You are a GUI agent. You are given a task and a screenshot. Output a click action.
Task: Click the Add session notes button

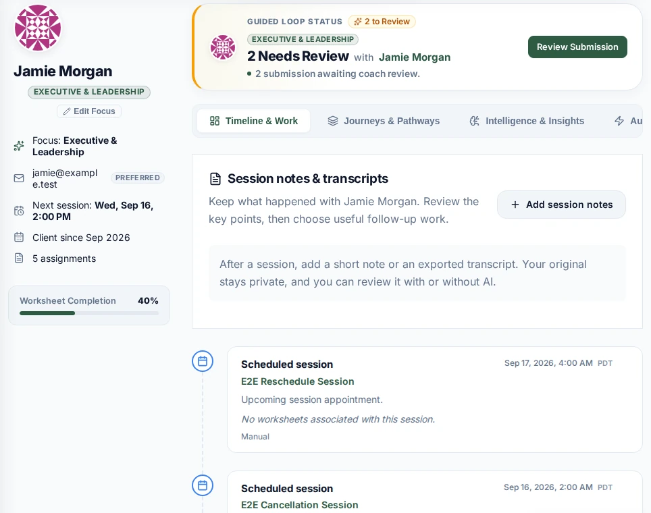click(x=561, y=205)
